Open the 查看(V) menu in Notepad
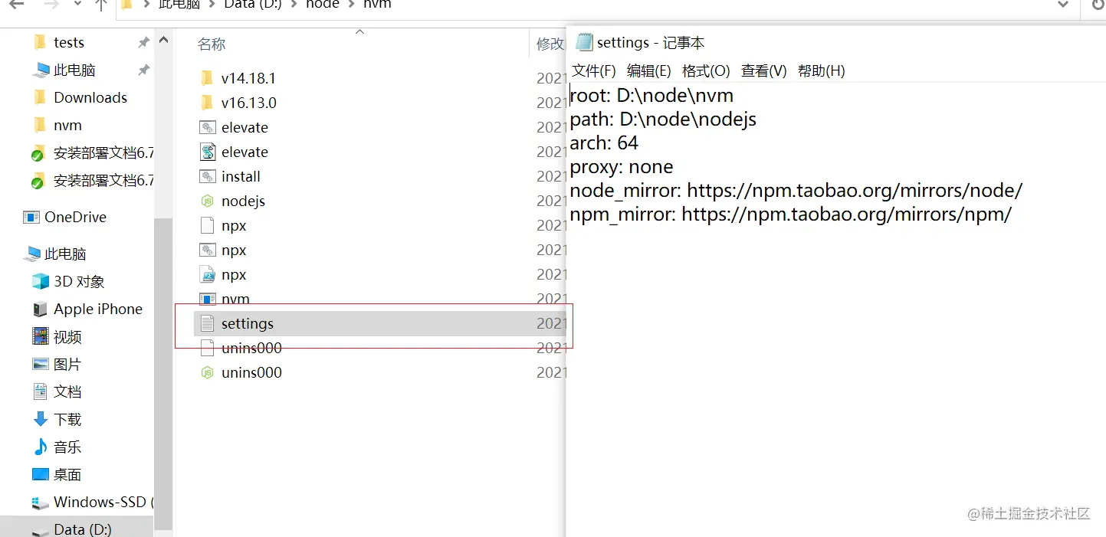The height and width of the screenshot is (537, 1106). click(x=763, y=70)
